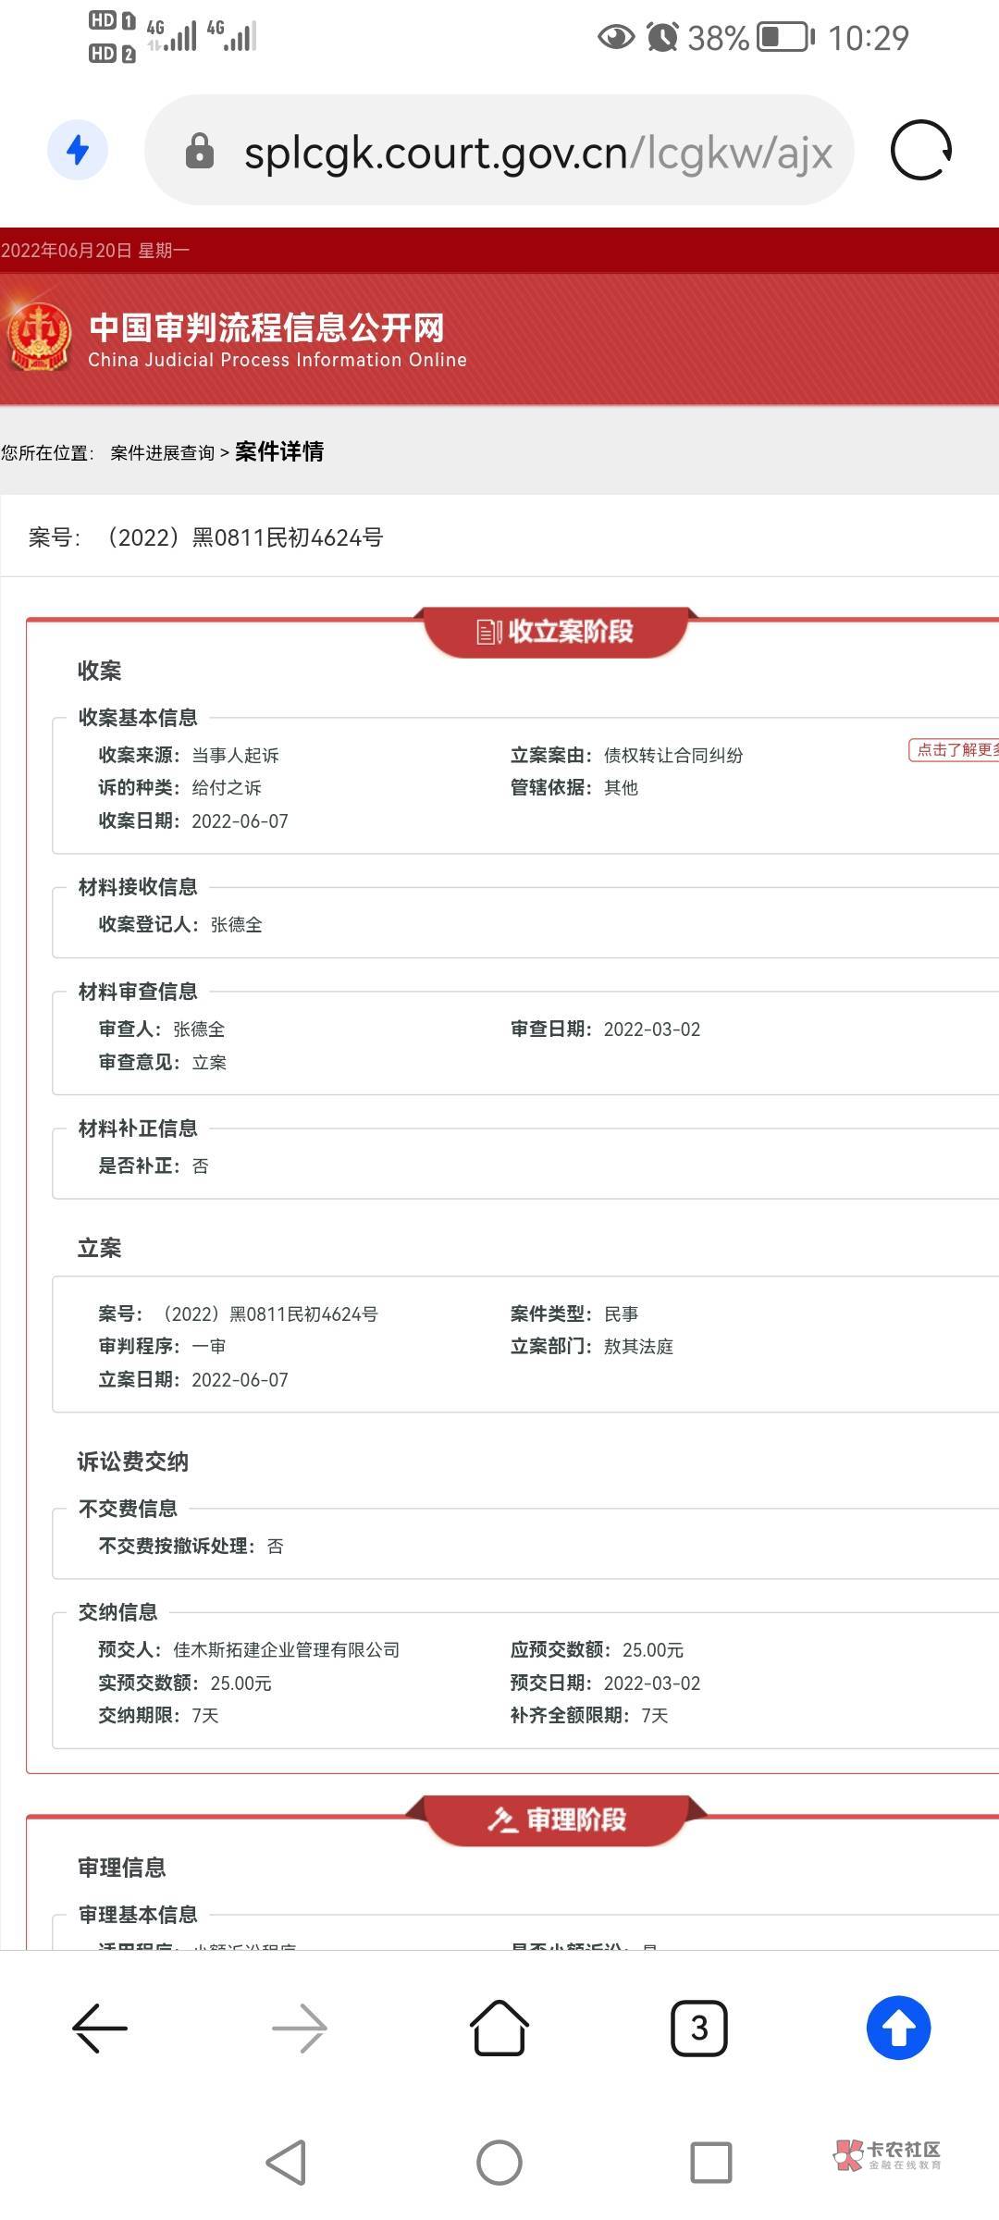Tap the 案件详情 breadcrumb text
The height and width of the screenshot is (2220, 999).
click(x=279, y=452)
